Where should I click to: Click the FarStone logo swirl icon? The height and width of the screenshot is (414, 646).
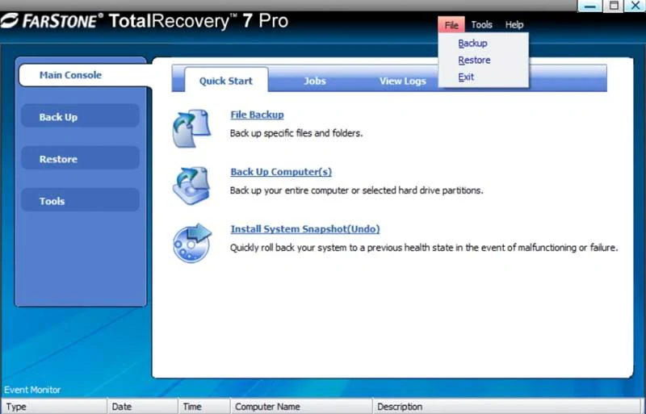[10, 20]
